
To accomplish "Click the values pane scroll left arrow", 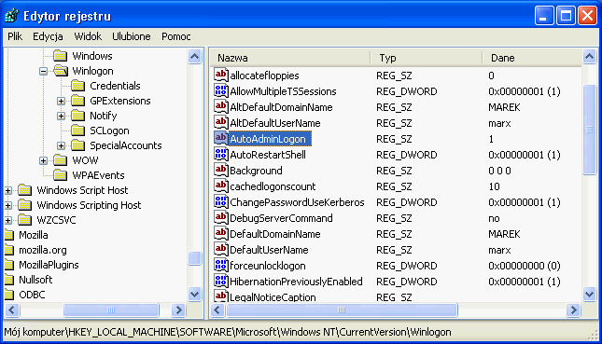I will coord(217,310).
